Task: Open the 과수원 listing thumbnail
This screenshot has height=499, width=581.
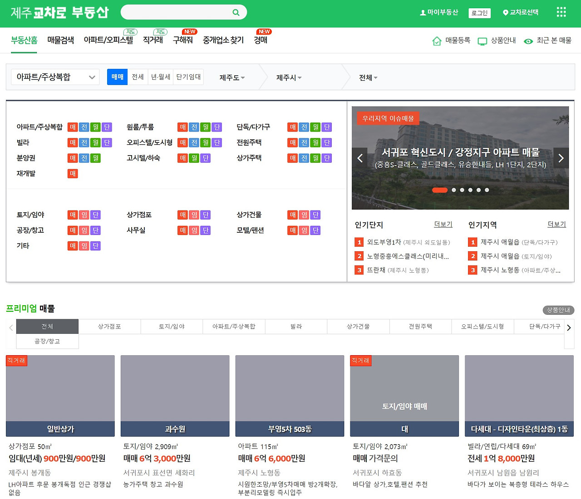Action: 175,396
